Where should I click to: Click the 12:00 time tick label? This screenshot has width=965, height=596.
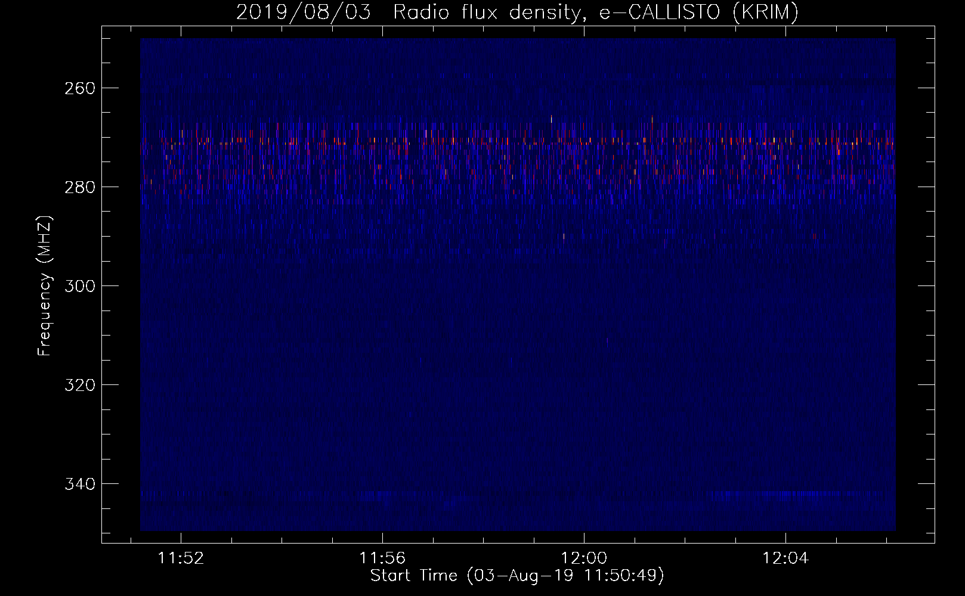coord(584,558)
